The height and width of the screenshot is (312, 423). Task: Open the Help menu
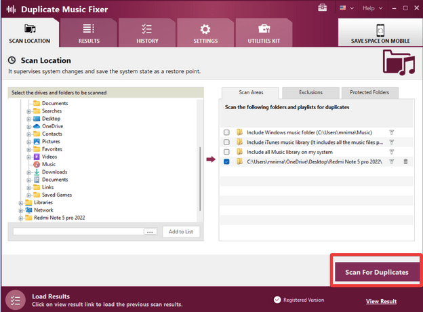click(373, 8)
